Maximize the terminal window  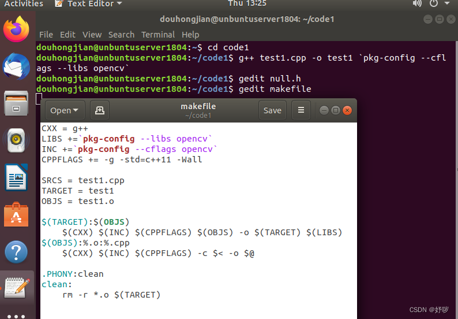440,19
